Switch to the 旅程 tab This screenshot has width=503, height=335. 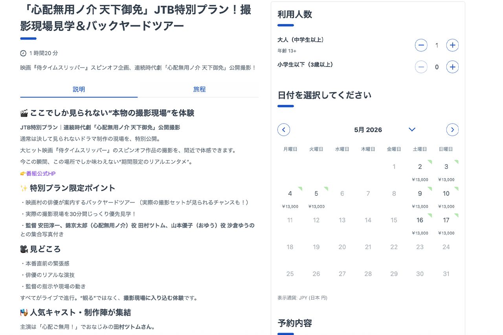pos(200,89)
